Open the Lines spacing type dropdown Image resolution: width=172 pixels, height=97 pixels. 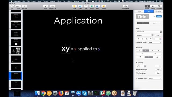tap(141, 66)
